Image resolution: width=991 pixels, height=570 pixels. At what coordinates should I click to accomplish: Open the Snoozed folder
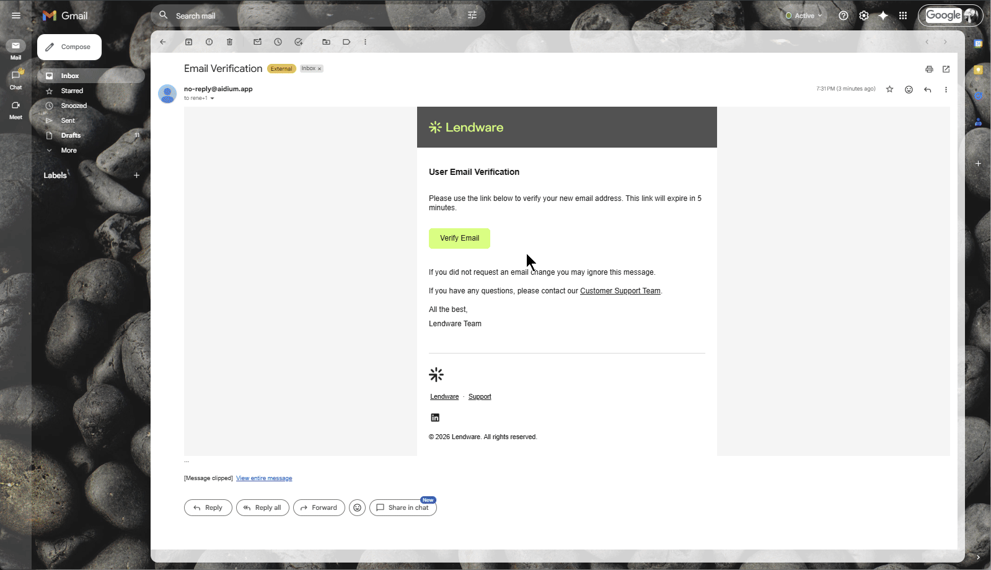(x=90, y=105)
